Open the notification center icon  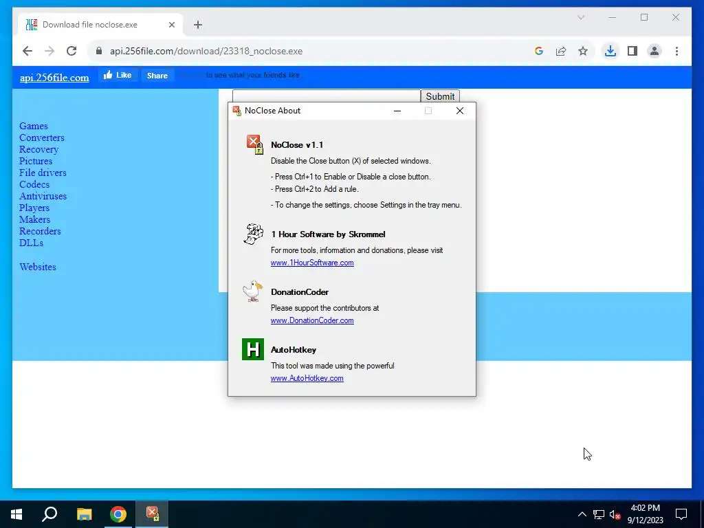[x=681, y=514]
